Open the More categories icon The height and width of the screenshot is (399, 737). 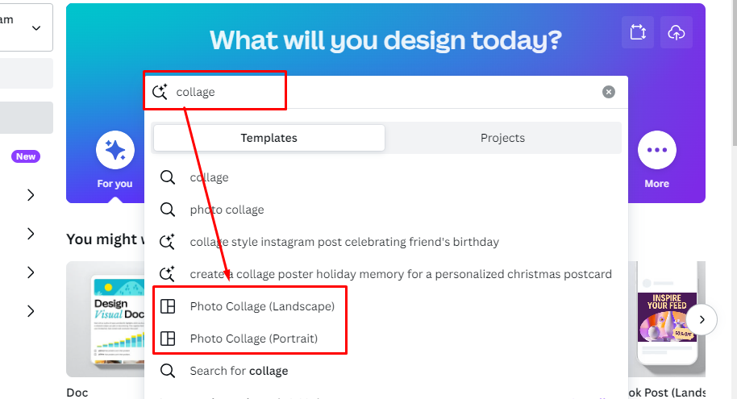click(656, 150)
